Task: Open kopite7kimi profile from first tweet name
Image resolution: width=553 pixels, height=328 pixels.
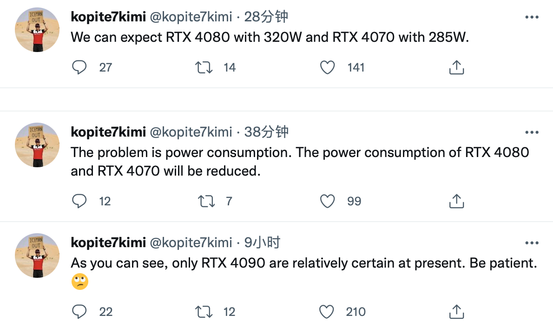Action: pos(108,17)
